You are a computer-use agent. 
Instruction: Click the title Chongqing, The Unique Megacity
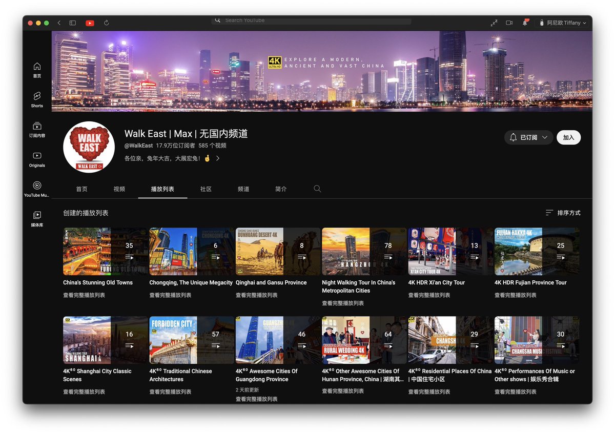[x=191, y=282]
